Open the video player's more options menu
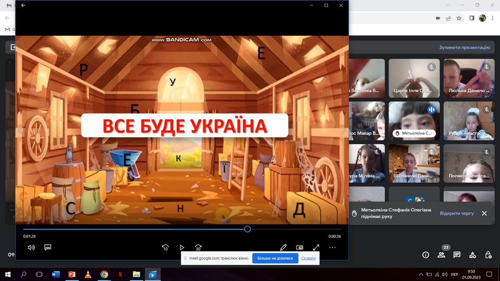The width and height of the screenshot is (500, 281). (332, 247)
